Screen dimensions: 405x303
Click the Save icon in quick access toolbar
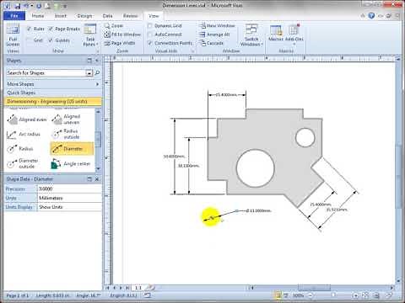(18, 6)
